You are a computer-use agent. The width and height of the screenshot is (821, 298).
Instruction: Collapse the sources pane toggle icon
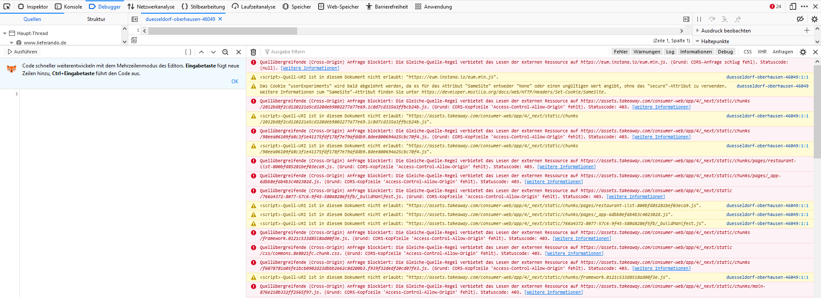[135, 19]
